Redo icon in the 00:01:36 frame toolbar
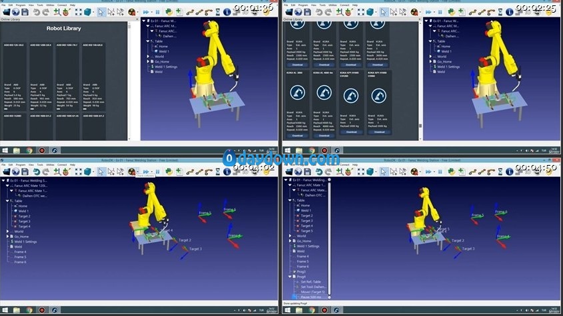The height and width of the screenshot is (316, 563). pyautogui.click(x=45, y=12)
